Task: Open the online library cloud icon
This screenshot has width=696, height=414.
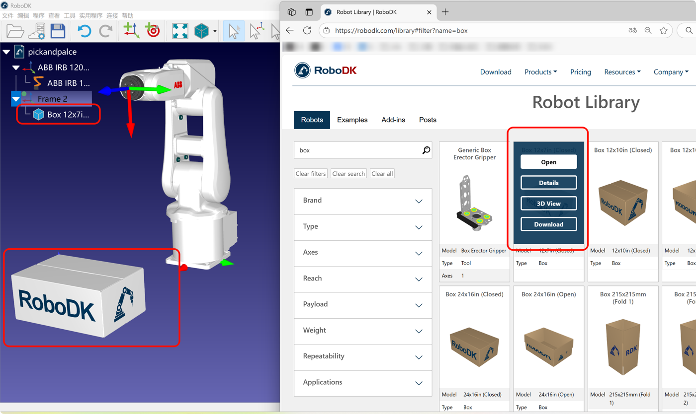Action: tap(37, 31)
